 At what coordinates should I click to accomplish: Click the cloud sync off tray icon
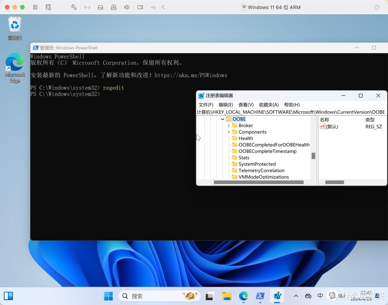[308, 296]
